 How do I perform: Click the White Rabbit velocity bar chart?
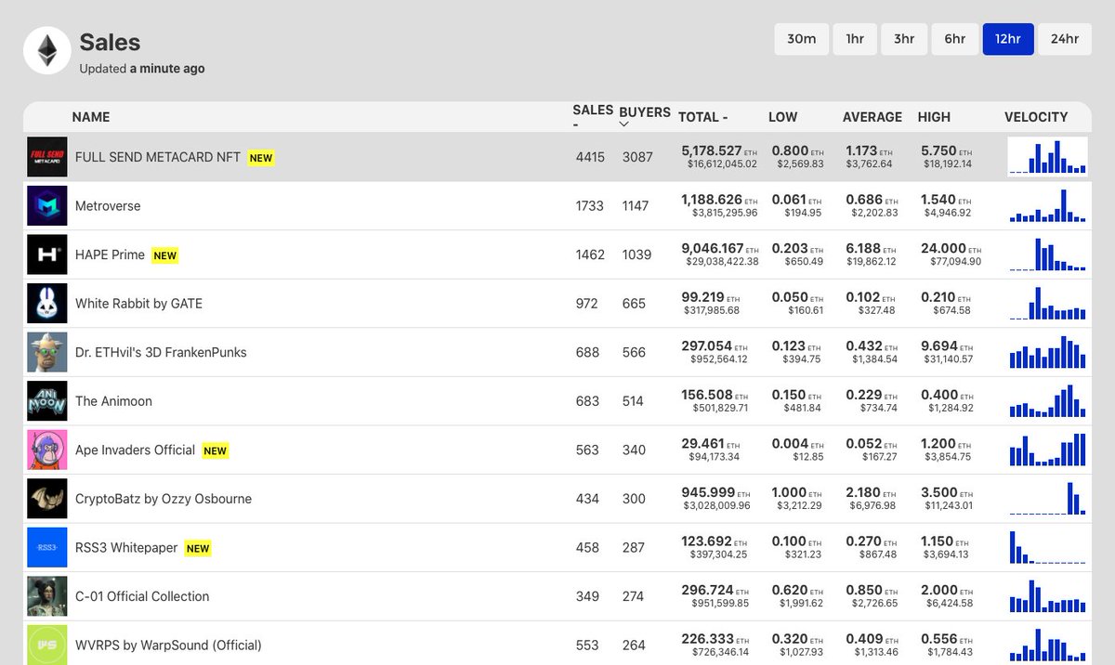click(x=1047, y=303)
